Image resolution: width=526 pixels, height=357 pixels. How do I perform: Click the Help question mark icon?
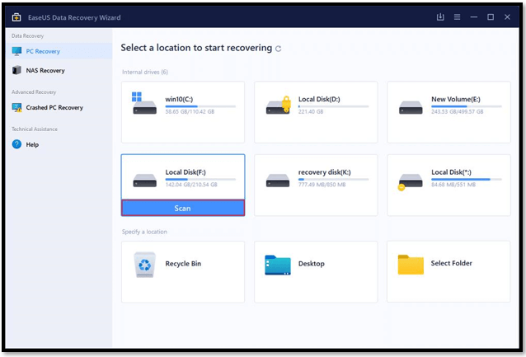tap(16, 144)
